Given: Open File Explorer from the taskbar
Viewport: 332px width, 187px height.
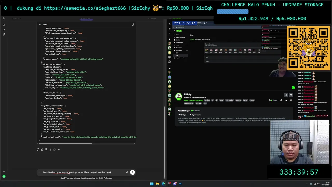Looking at the screenshot, I should tap(157, 184).
